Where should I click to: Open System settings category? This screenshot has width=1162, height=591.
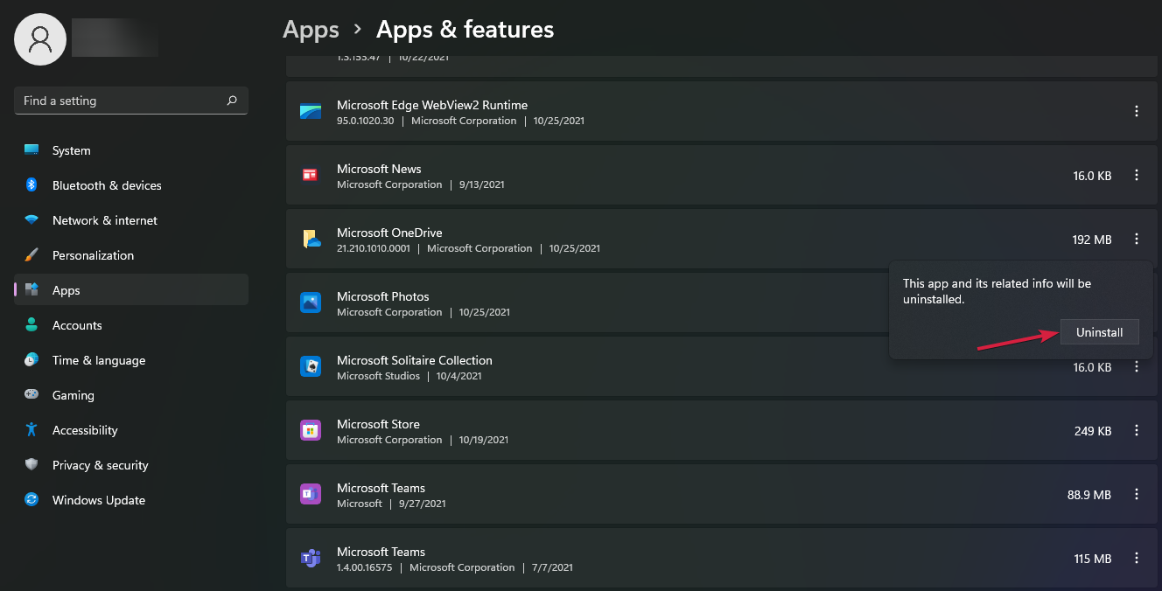point(131,150)
